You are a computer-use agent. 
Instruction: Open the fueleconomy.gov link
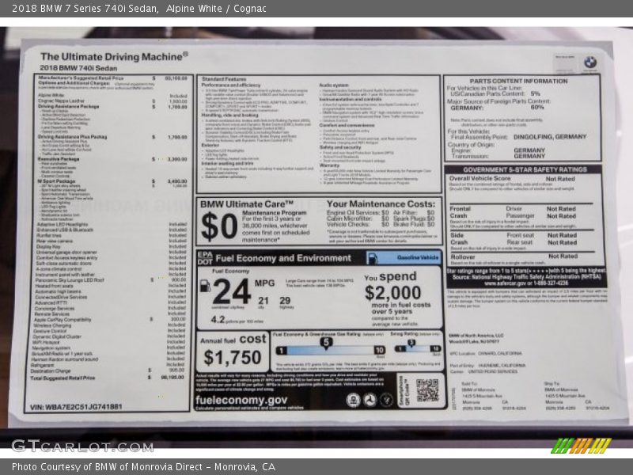point(241,400)
